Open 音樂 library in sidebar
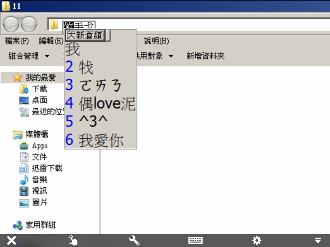 40,179
